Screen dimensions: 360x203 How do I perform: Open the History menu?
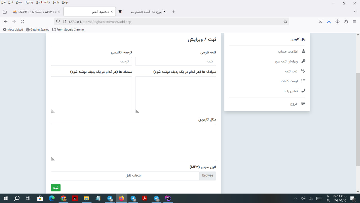click(x=29, y=2)
